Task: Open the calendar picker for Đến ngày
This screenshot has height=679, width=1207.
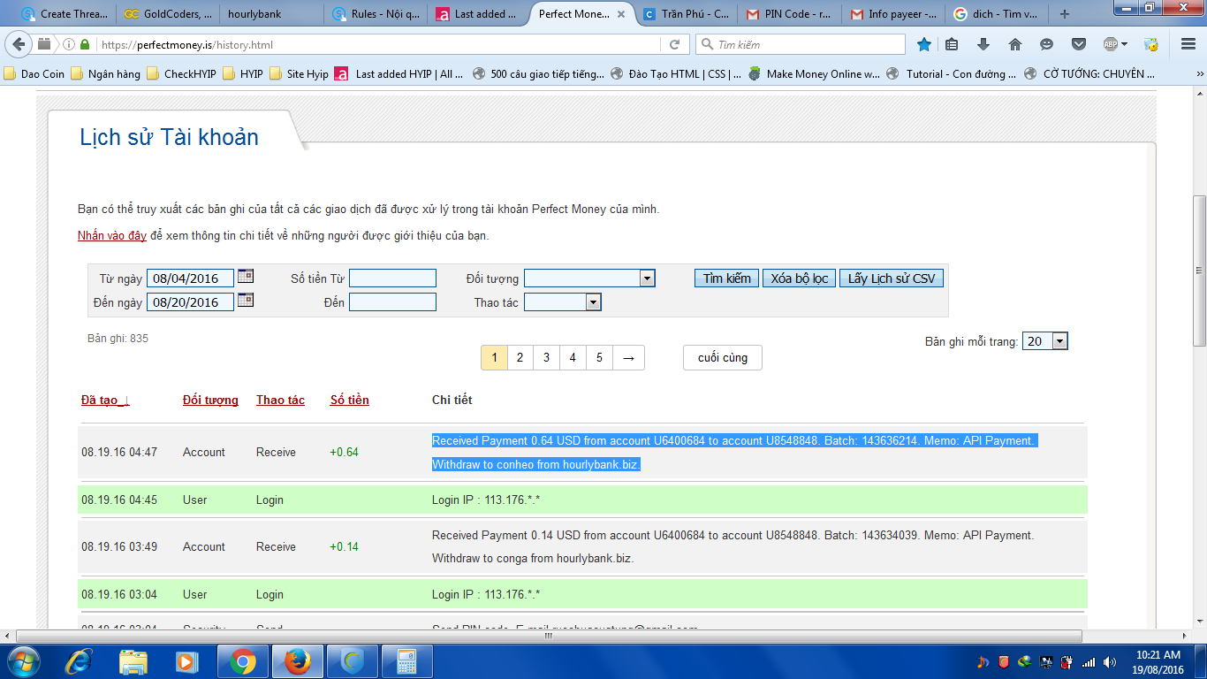Action: click(246, 300)
